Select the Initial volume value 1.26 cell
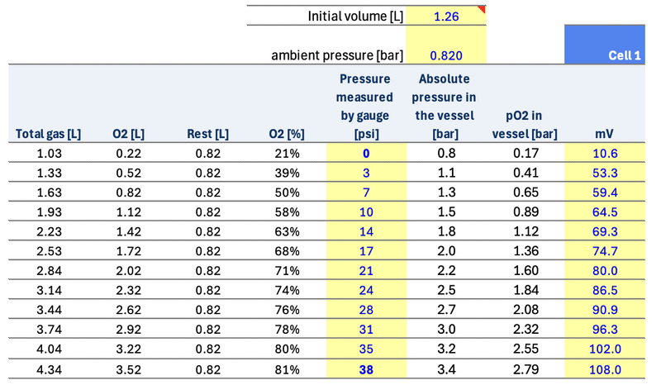661x385 pixels. point(446,16)
